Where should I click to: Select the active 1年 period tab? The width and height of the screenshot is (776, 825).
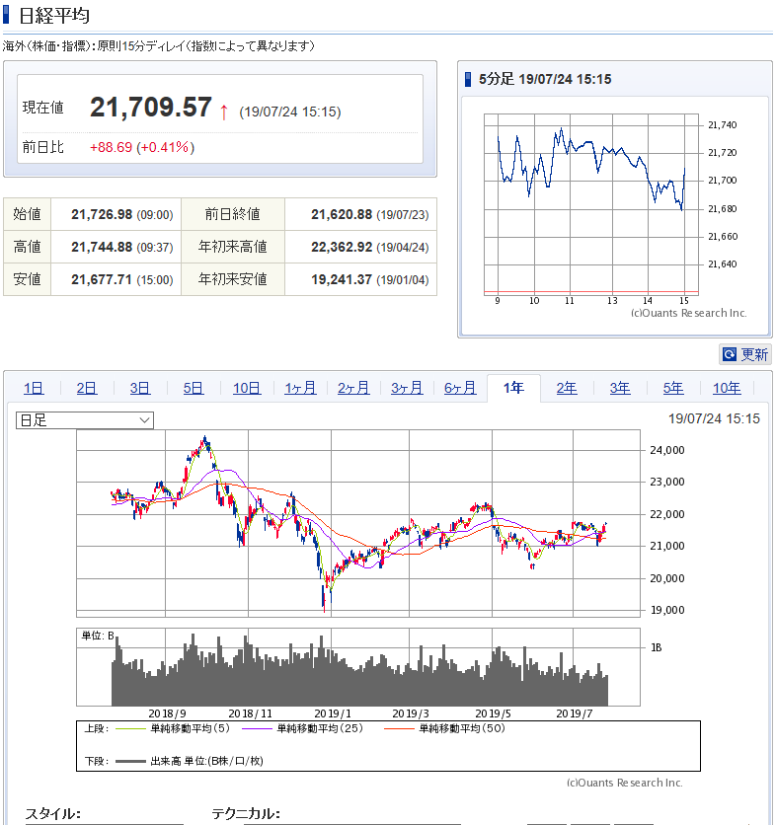(x=513, y=388)
